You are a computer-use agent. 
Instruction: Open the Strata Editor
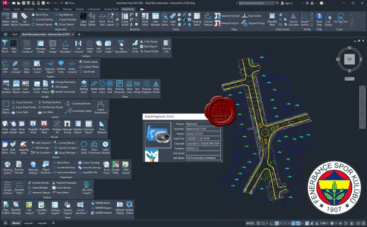(145, 19)
